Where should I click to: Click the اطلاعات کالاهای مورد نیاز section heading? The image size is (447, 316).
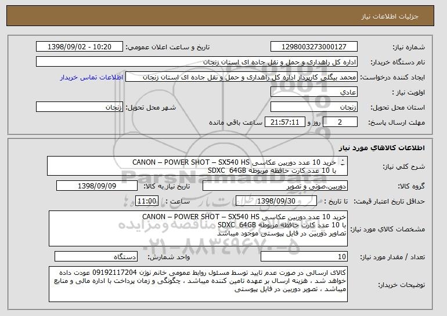[x=382, y=147]
